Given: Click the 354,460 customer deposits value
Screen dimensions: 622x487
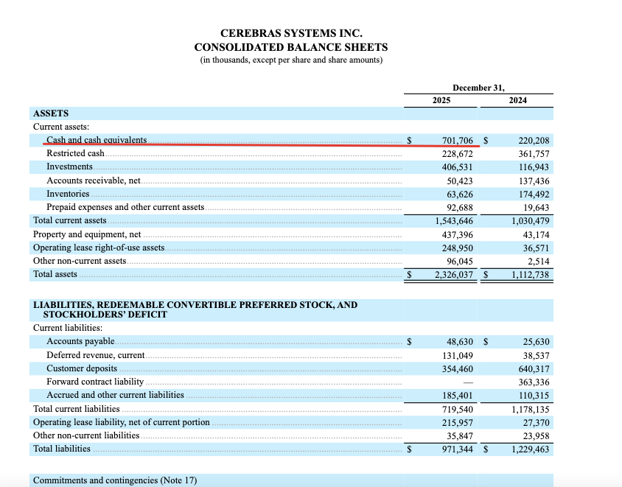Looking at the screenshot, I should pos(458,369).
